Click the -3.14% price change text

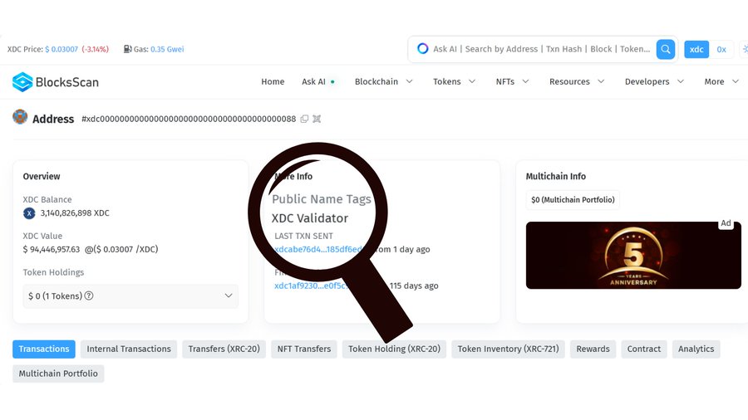pos(96,49)
